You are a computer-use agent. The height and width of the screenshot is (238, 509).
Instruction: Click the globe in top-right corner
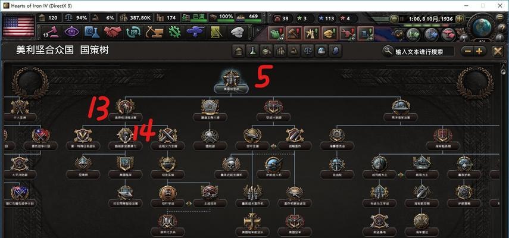coord(483,28)
